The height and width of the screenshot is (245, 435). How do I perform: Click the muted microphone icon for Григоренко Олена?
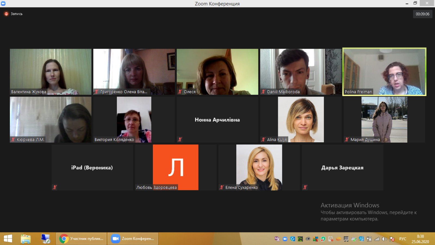(x=97, y=92)
